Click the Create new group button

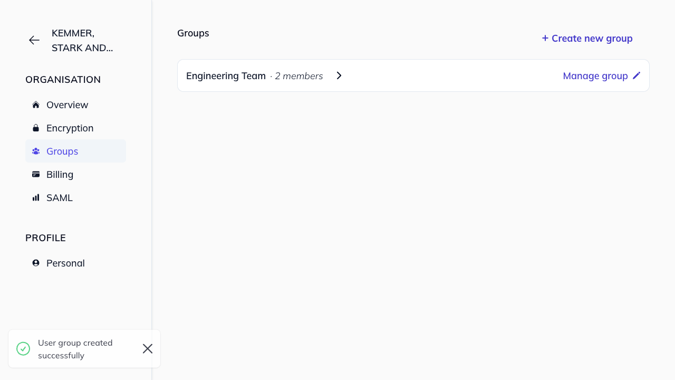[x=587, y=38]
